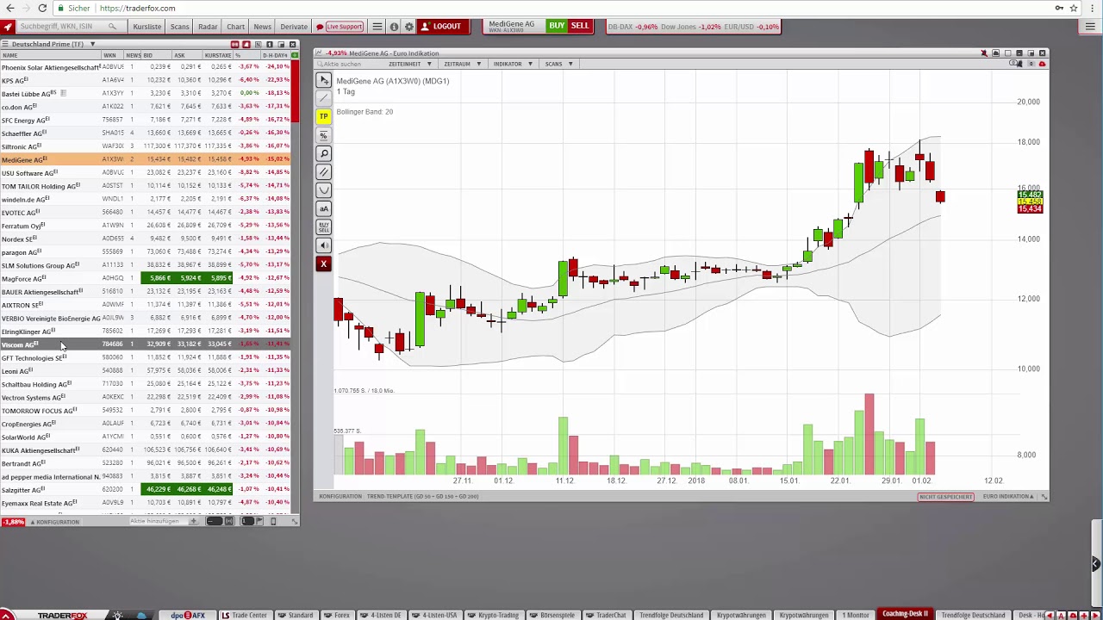Select the cursor pointer chart tool
The image size is (1103, 620).
[324, 80]
